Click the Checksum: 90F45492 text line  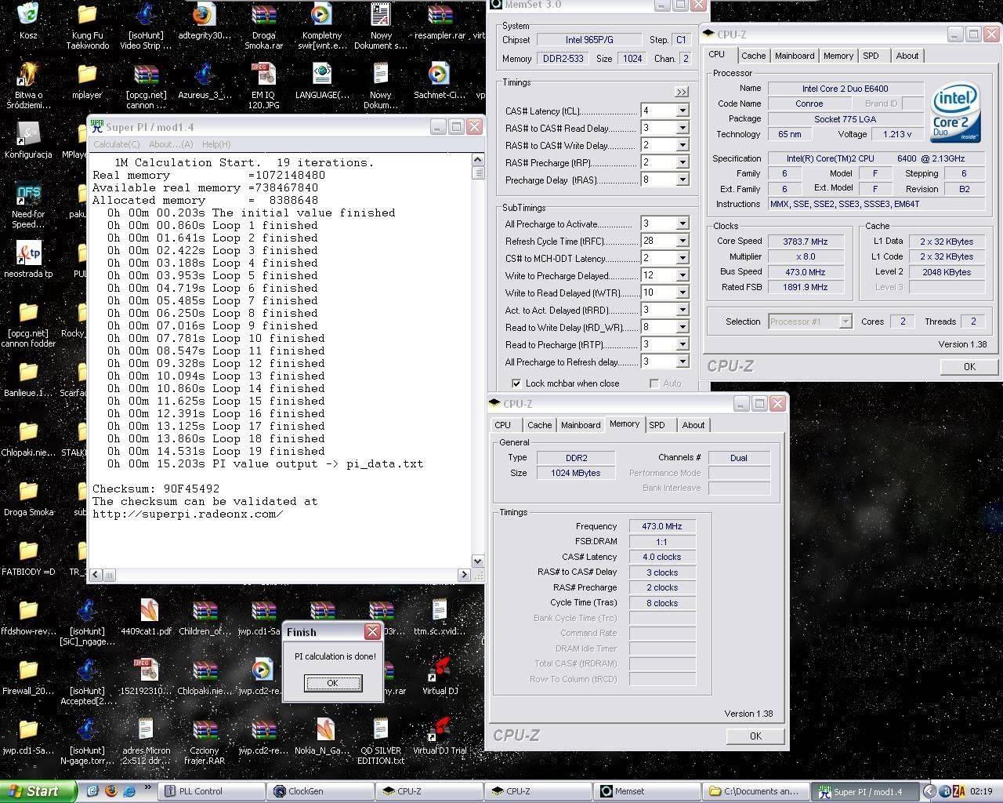point(156,489)
